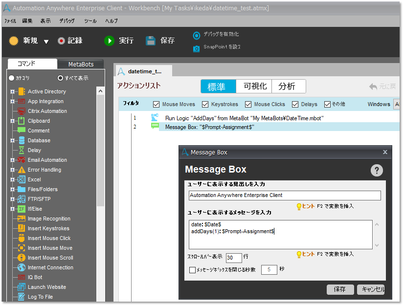Select the Error Handling warning icon
Viewport: 404px width, 306px height.
[x=22, y=170]
